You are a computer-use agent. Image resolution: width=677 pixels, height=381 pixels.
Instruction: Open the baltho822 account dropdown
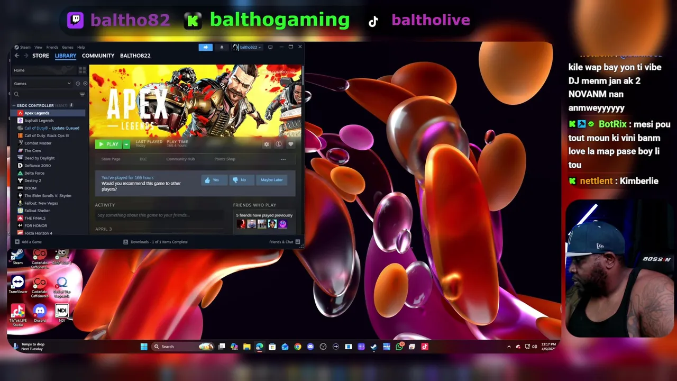[246, 47]
